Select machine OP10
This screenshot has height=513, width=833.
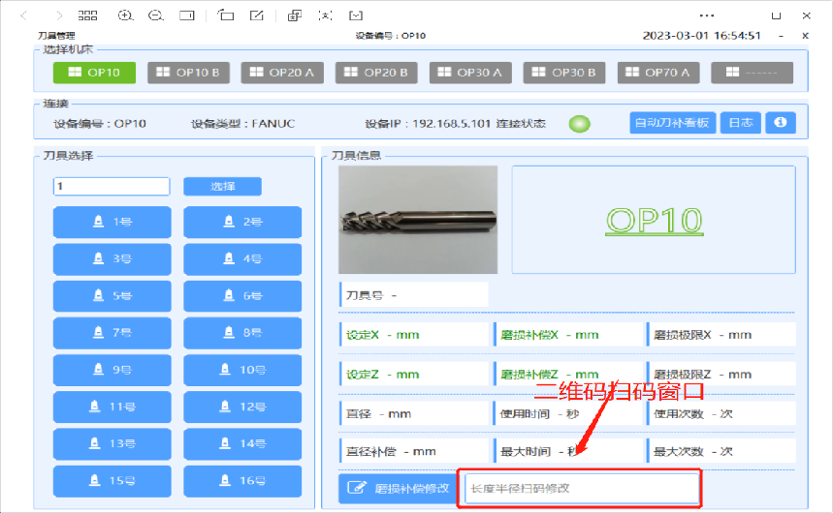pyautogui.click(x=94, y=73)
